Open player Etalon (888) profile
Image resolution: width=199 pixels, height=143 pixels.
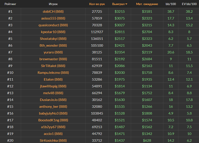click(x=53, y=79)
